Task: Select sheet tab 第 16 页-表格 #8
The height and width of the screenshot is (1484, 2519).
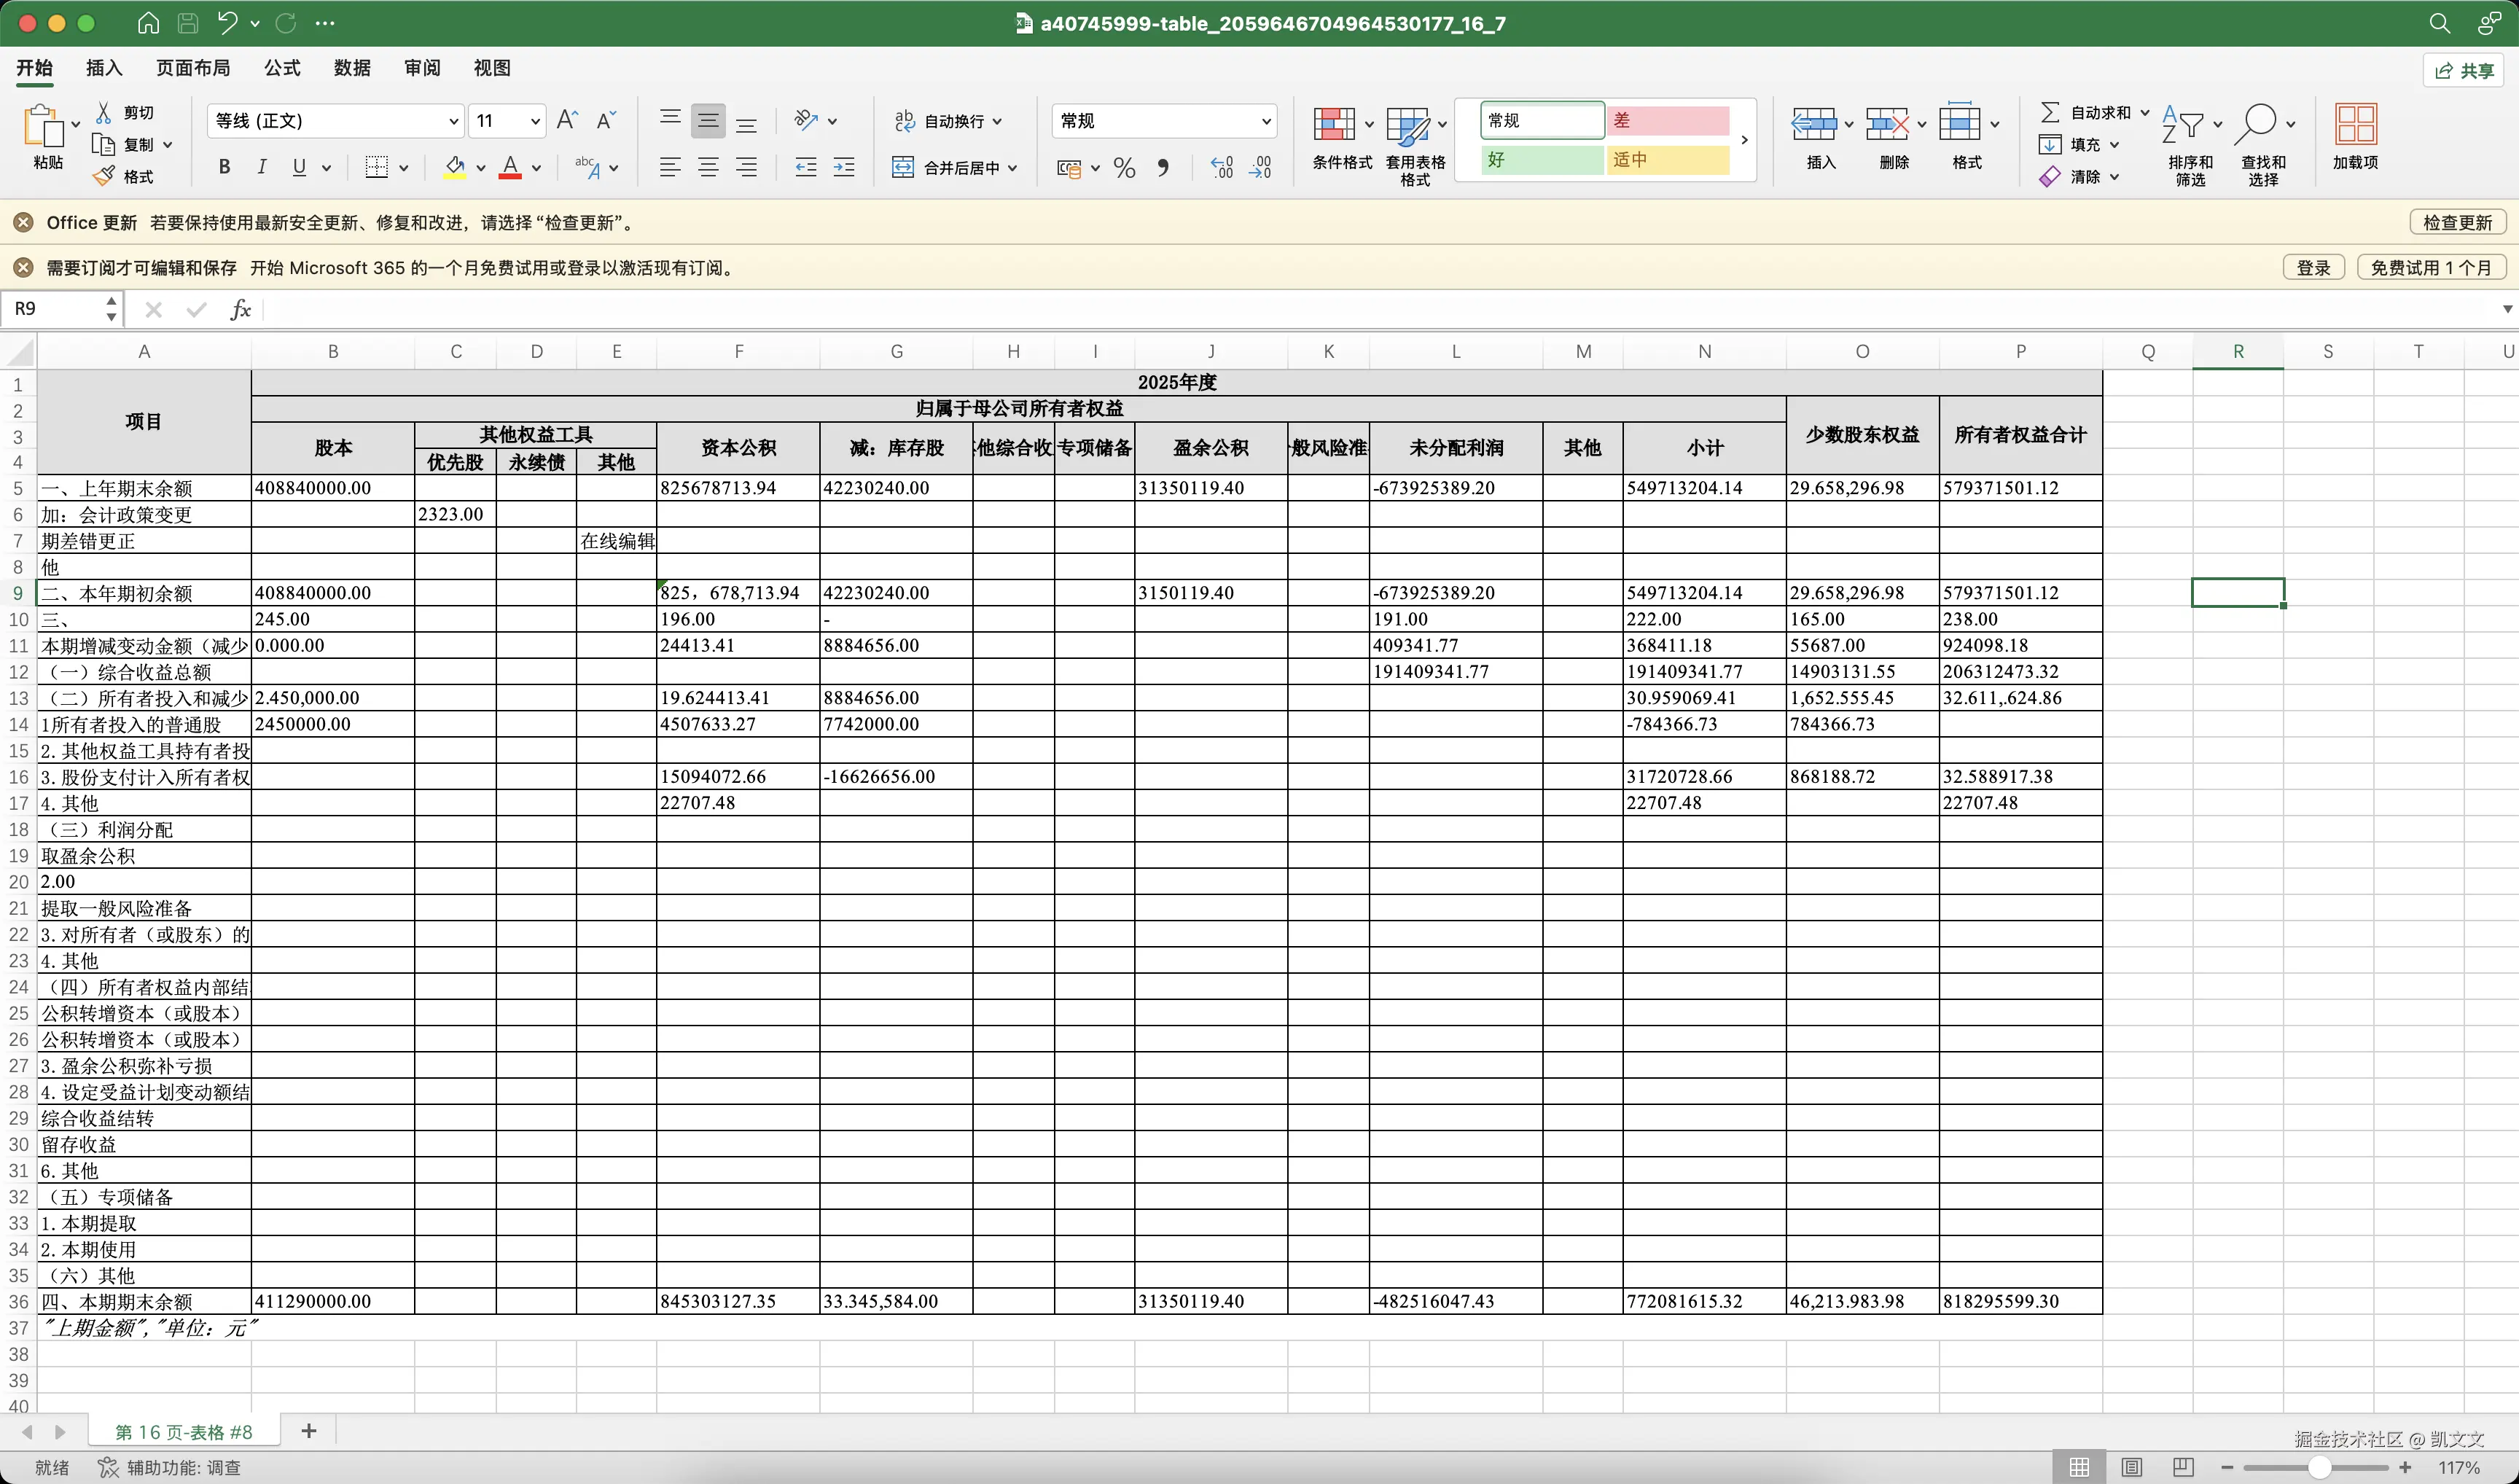Action: point(184,1432)
